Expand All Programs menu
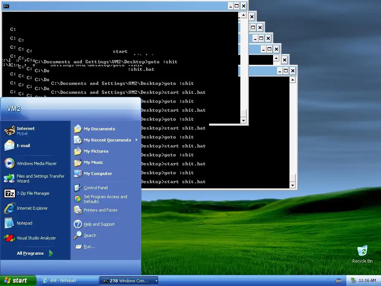 click(x=35, y=253)
